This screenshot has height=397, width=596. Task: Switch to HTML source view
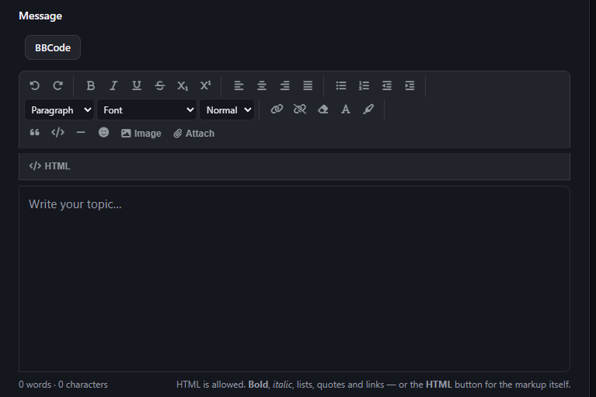tap(50, 166)
